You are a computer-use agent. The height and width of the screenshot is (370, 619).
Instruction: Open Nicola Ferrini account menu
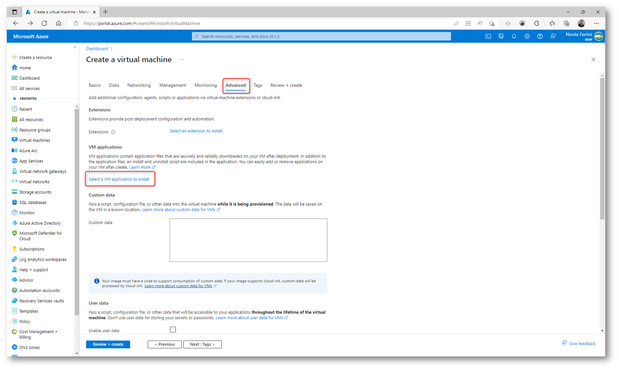[584, 36]
